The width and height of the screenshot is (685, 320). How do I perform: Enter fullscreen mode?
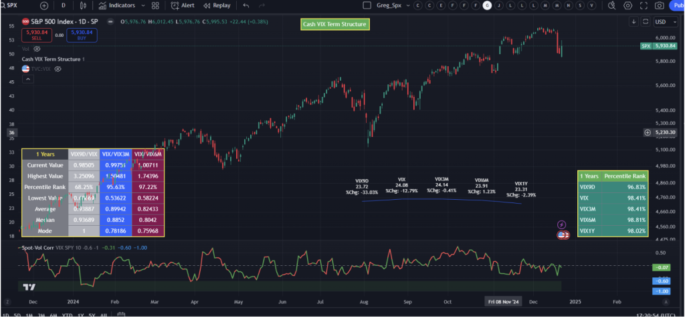tap(644, 5)
